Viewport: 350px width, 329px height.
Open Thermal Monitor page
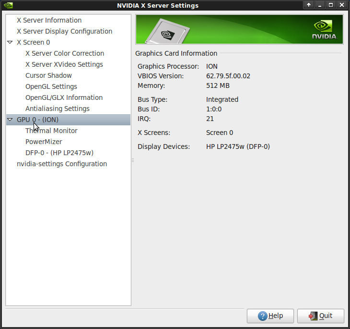[x=51, y=131]
